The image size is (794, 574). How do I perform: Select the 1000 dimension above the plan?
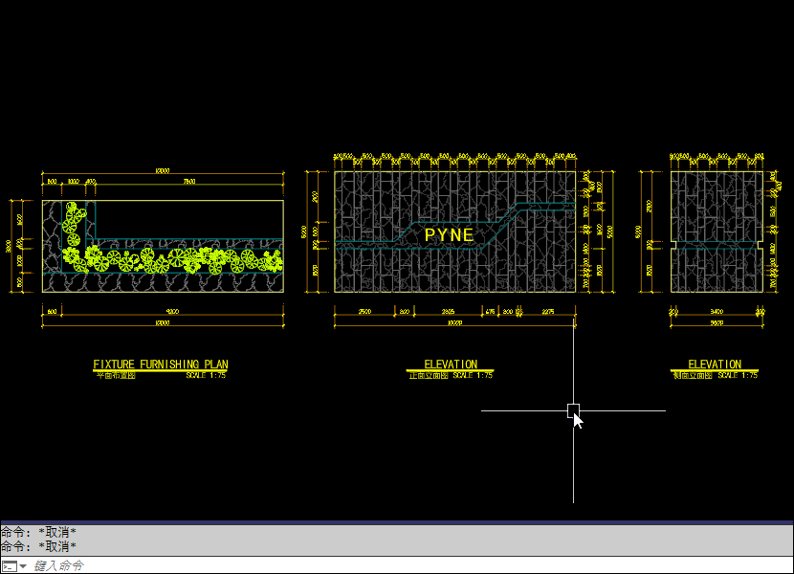74,181
